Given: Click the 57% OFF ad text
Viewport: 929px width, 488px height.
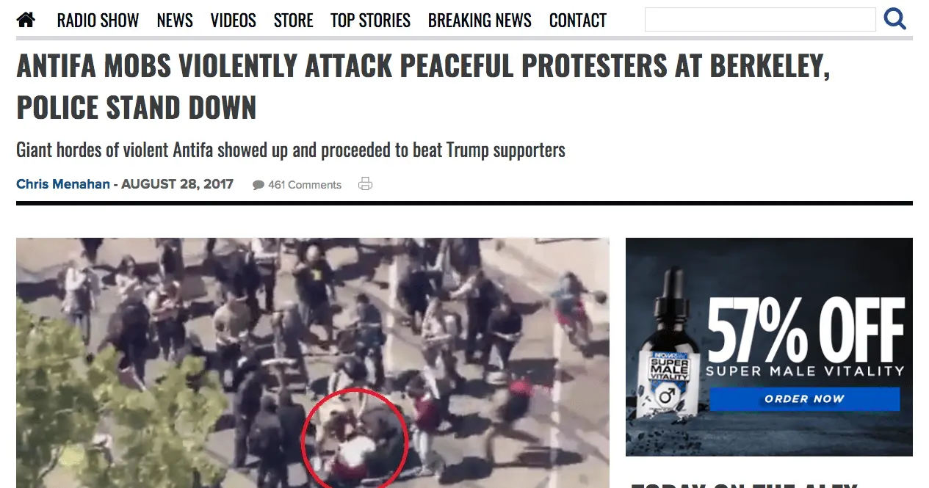Looking at the screenshot, I should 805,329.
